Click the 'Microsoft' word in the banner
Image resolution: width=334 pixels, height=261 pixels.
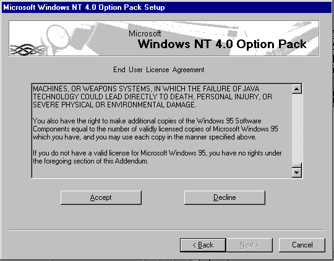(x=145, y=33)
